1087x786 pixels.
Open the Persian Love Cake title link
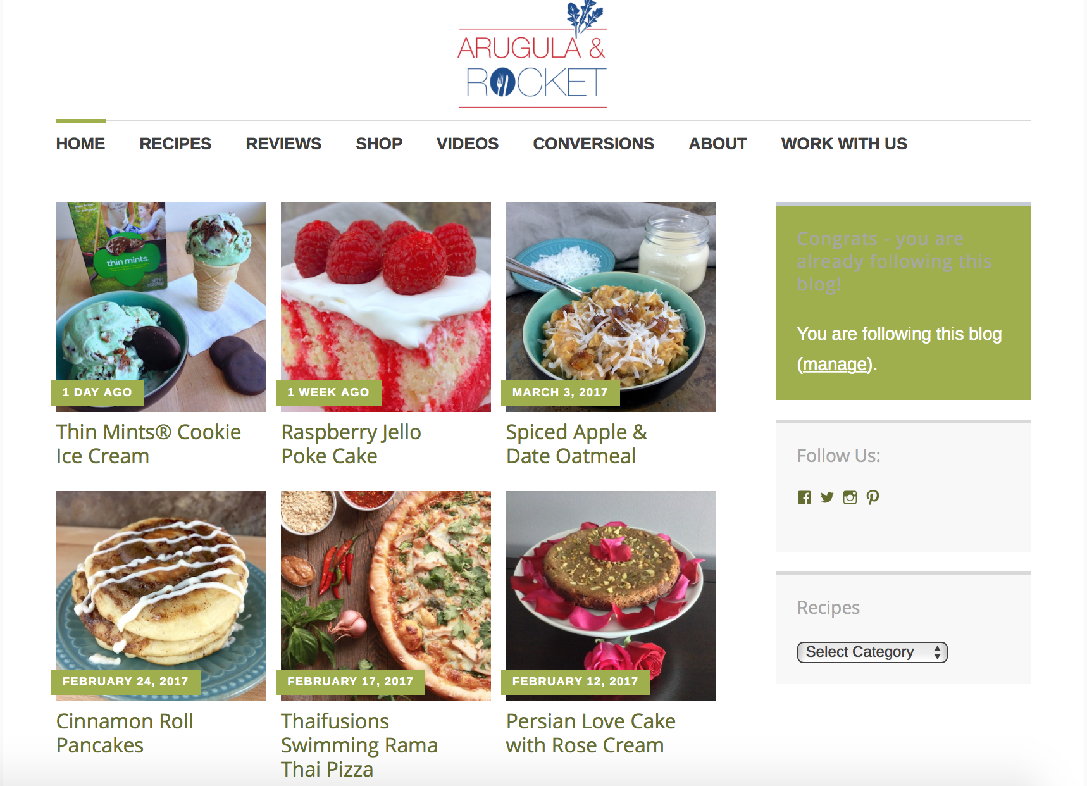[x=591, y=733]
